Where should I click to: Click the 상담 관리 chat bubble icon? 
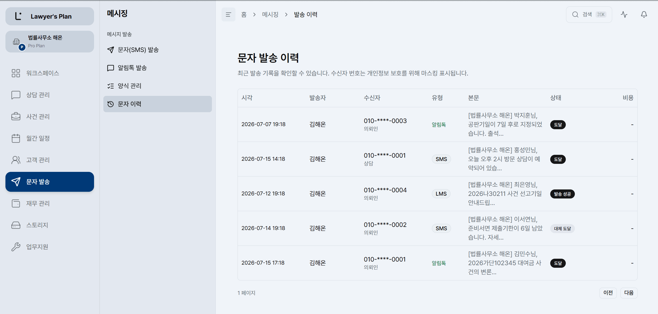click(16, 95)
